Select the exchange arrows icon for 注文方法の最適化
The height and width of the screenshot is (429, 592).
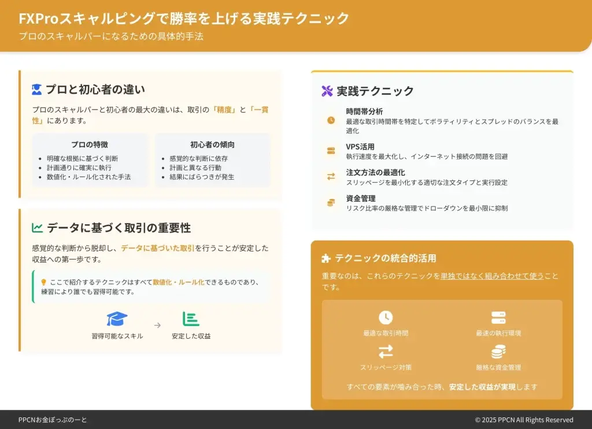click(331, 176)
